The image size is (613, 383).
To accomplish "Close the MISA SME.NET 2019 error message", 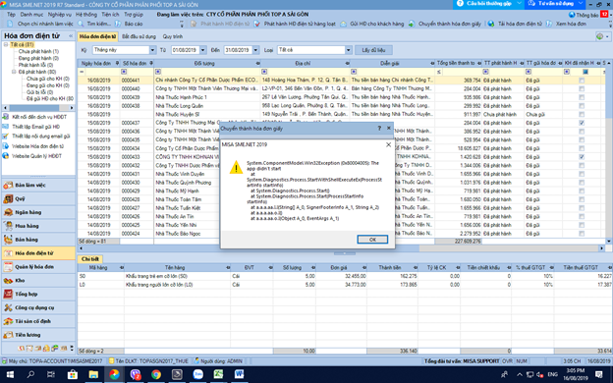I will pos(388,144).
